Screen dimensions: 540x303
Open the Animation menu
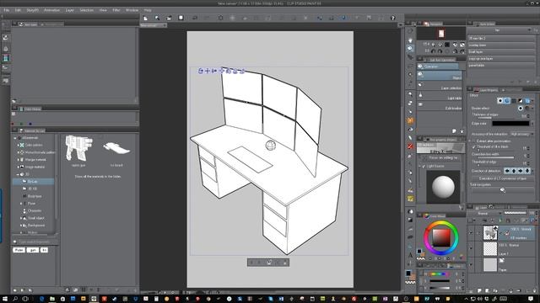click(x=51, y=10)
